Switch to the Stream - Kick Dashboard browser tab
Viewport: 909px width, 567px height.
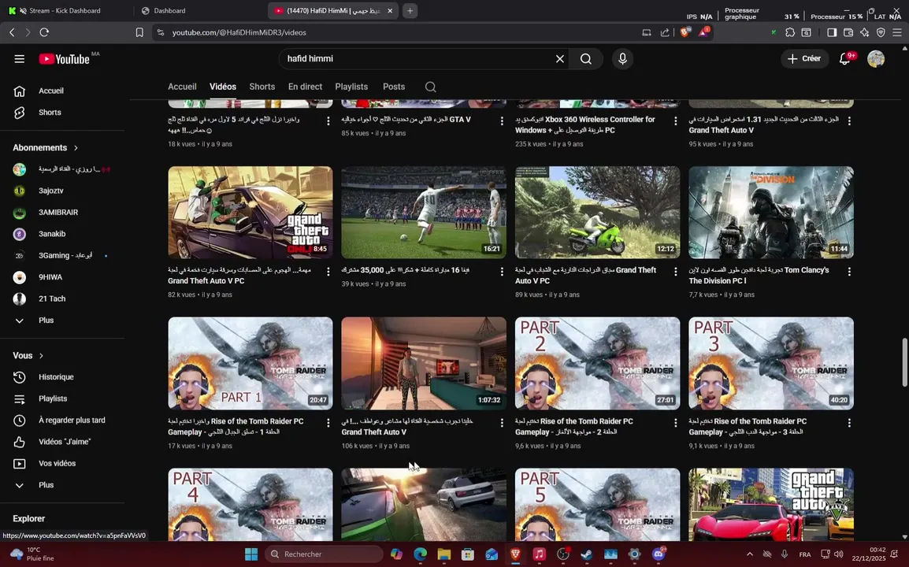tap(64, 10)
